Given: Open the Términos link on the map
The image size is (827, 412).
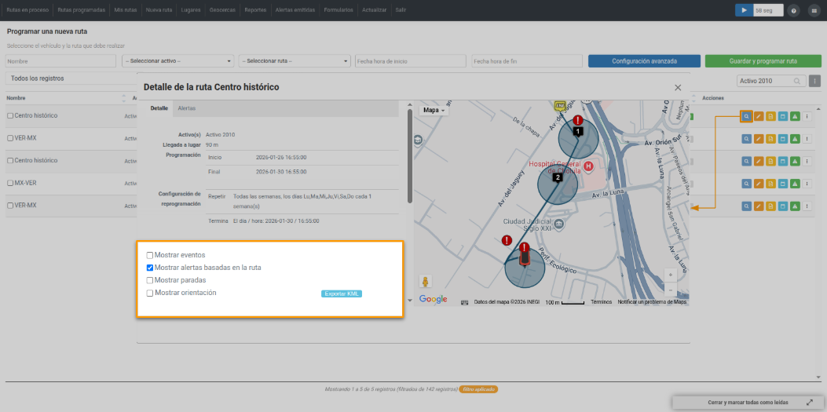Looking at the screenshot, I should [602, 302].
